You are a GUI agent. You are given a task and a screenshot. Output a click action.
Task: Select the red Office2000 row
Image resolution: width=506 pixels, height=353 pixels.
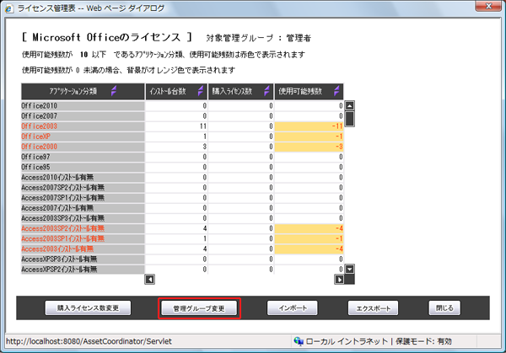click(182, 147)
